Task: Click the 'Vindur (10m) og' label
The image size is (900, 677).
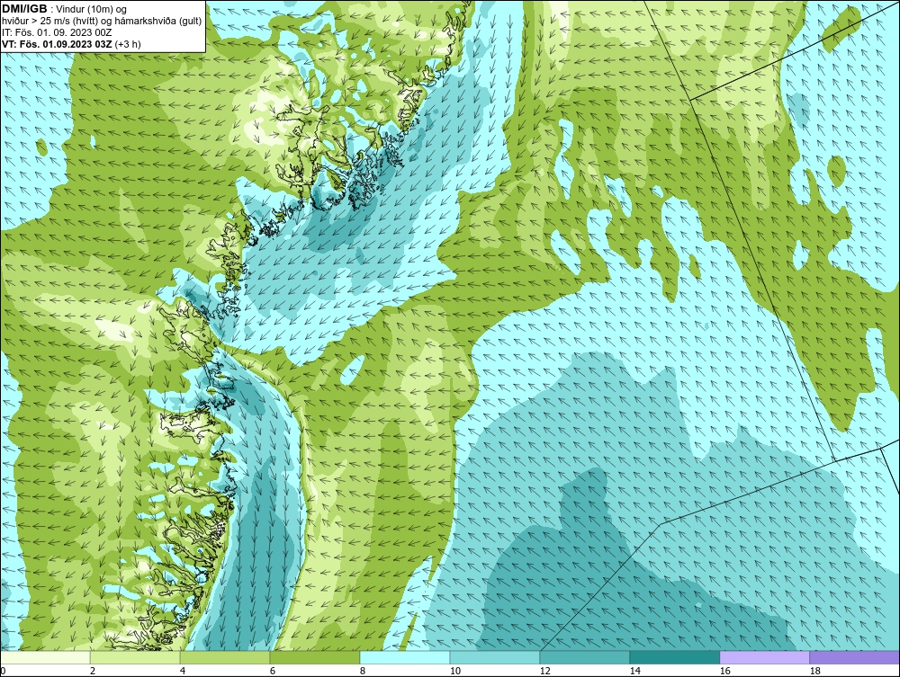Action: [x=92, y=10]
